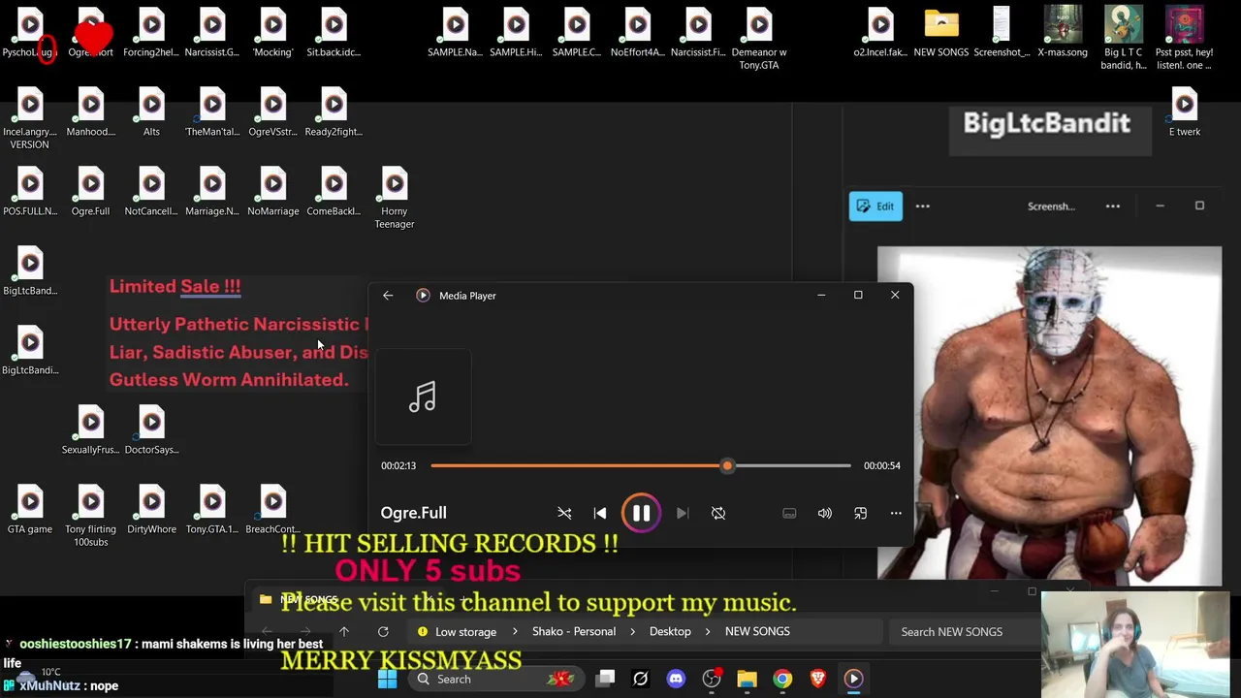Toggle shuffle in Media Player
This screenshot has height=698, width=1241.
pos(564,513)
